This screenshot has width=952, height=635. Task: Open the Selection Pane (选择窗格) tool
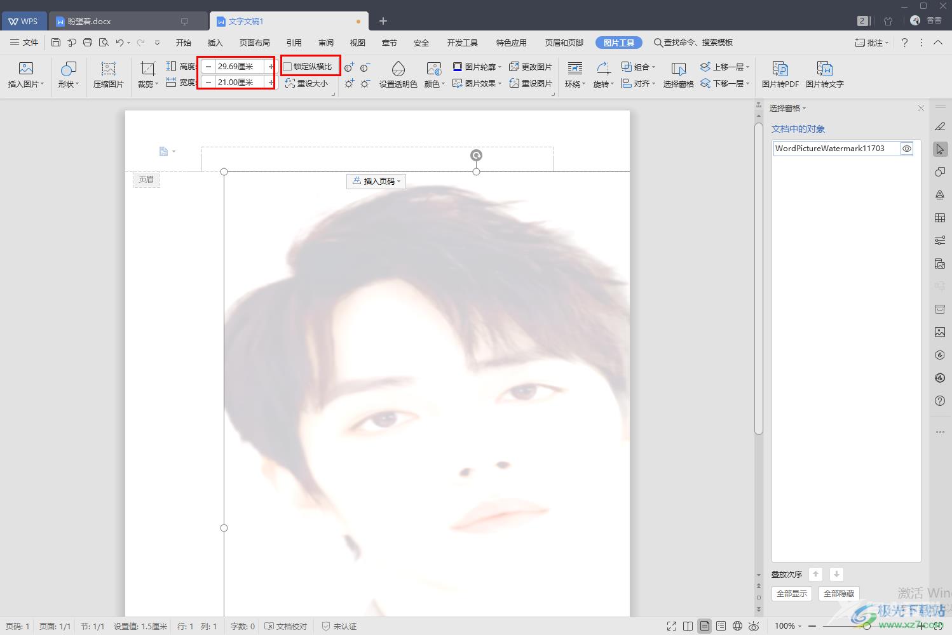[x=678, y=75]
